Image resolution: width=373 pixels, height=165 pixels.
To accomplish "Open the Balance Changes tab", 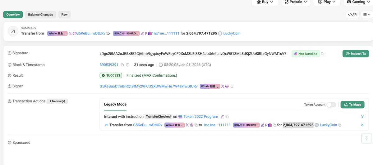I will click(40, 15).
